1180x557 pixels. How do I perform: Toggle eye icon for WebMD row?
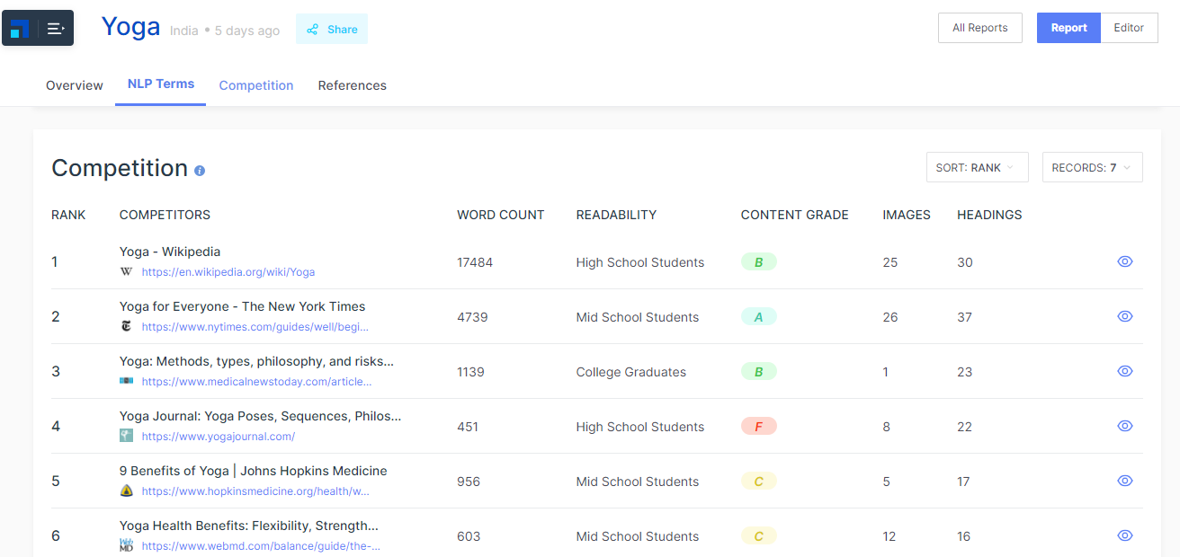click(1125, 535)
